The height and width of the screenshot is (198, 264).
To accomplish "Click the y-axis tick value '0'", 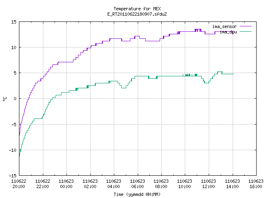I will tap(15, 99).
